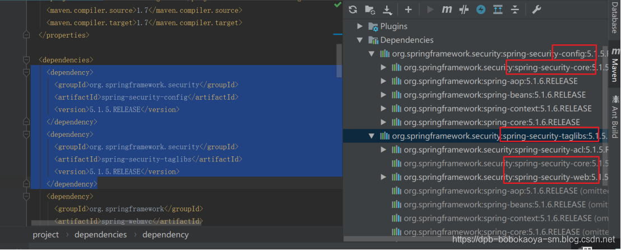This screenshot has width=621, height=250.
Task: Expand the Plugins node in Maven tree
Action: 360,26
